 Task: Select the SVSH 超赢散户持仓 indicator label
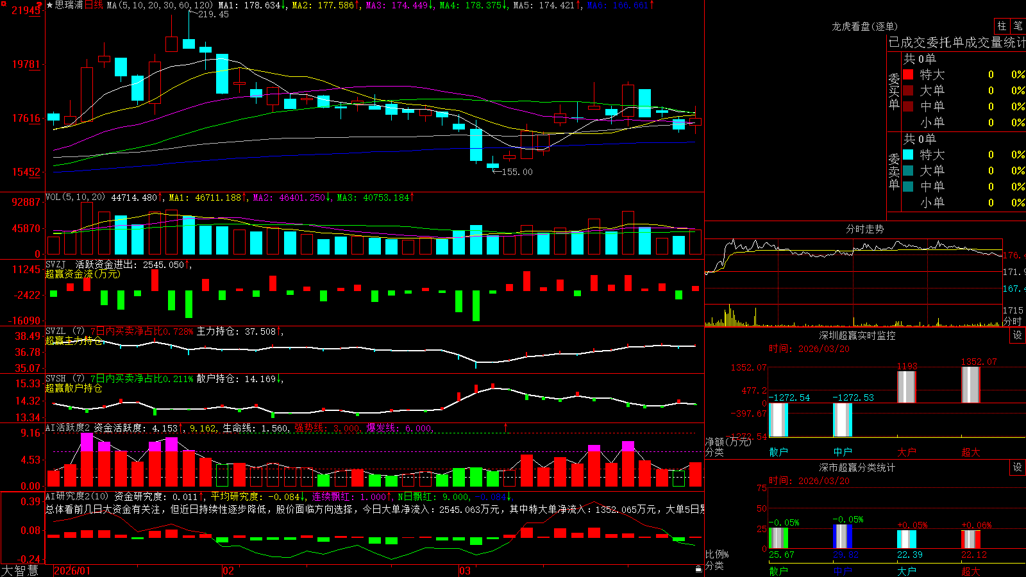pyautogui.click(x=74, y=388)
